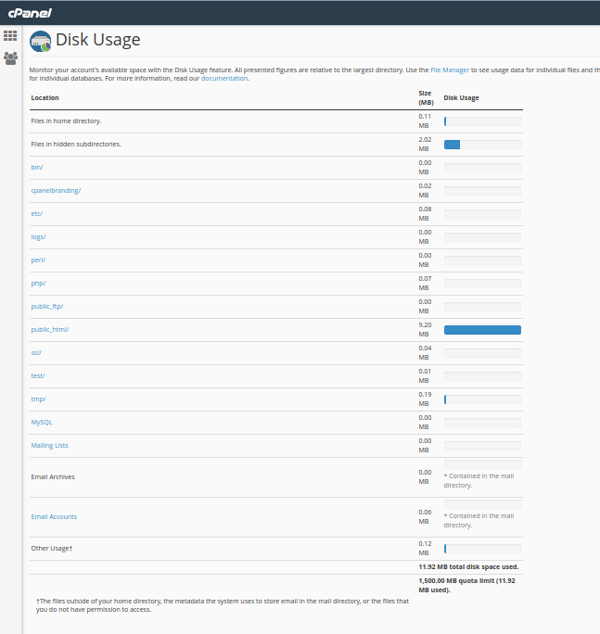
Task: Click the Location column header
Action: tap(45, 97)
